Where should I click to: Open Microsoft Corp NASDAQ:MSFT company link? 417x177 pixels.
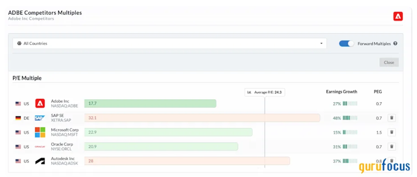click(65, 132)
